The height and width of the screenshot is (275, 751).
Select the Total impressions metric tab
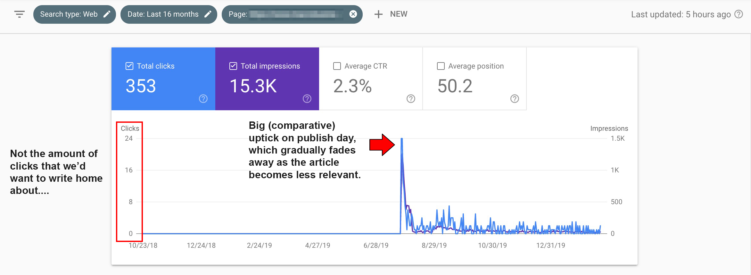(x=267, y=79)
